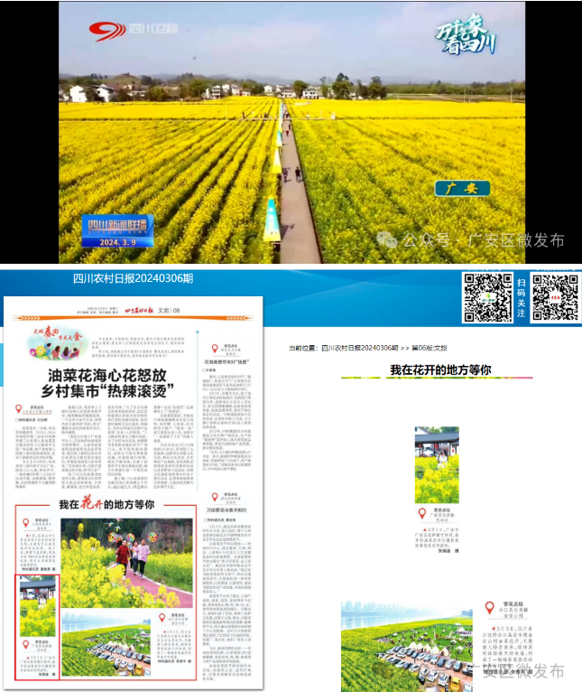Click the red location pin beside temple photo

(x=421, y=513)
